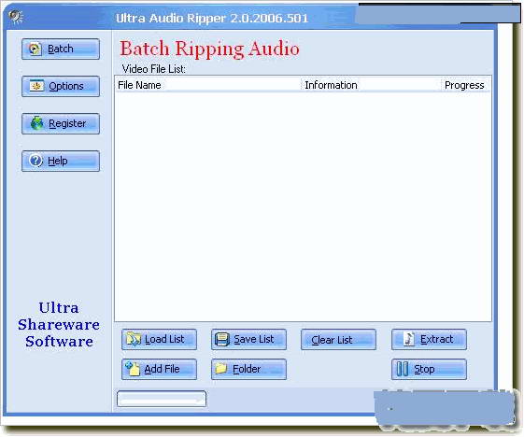This screenshot has width=524, height=437.
Task: Click the "Video File List:" label
Action: 154,69
